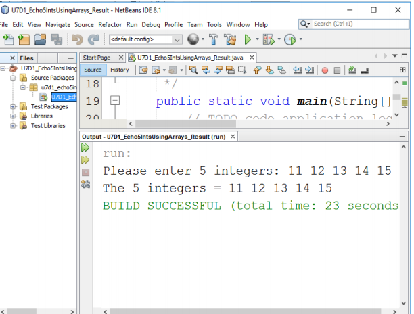Click the Search (Ctrl+I) field
The image size is (414, 314).
(x=354, y=24)
